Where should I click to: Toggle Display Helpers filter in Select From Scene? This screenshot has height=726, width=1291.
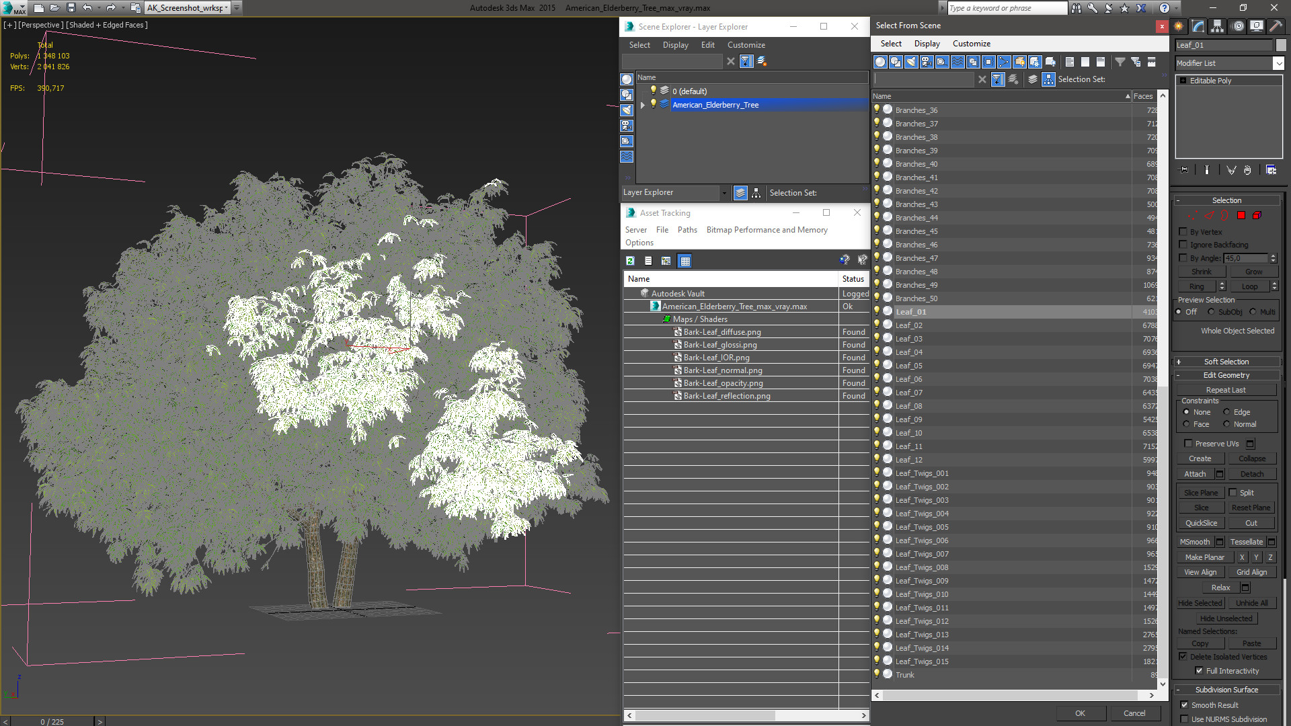[942, 62]
